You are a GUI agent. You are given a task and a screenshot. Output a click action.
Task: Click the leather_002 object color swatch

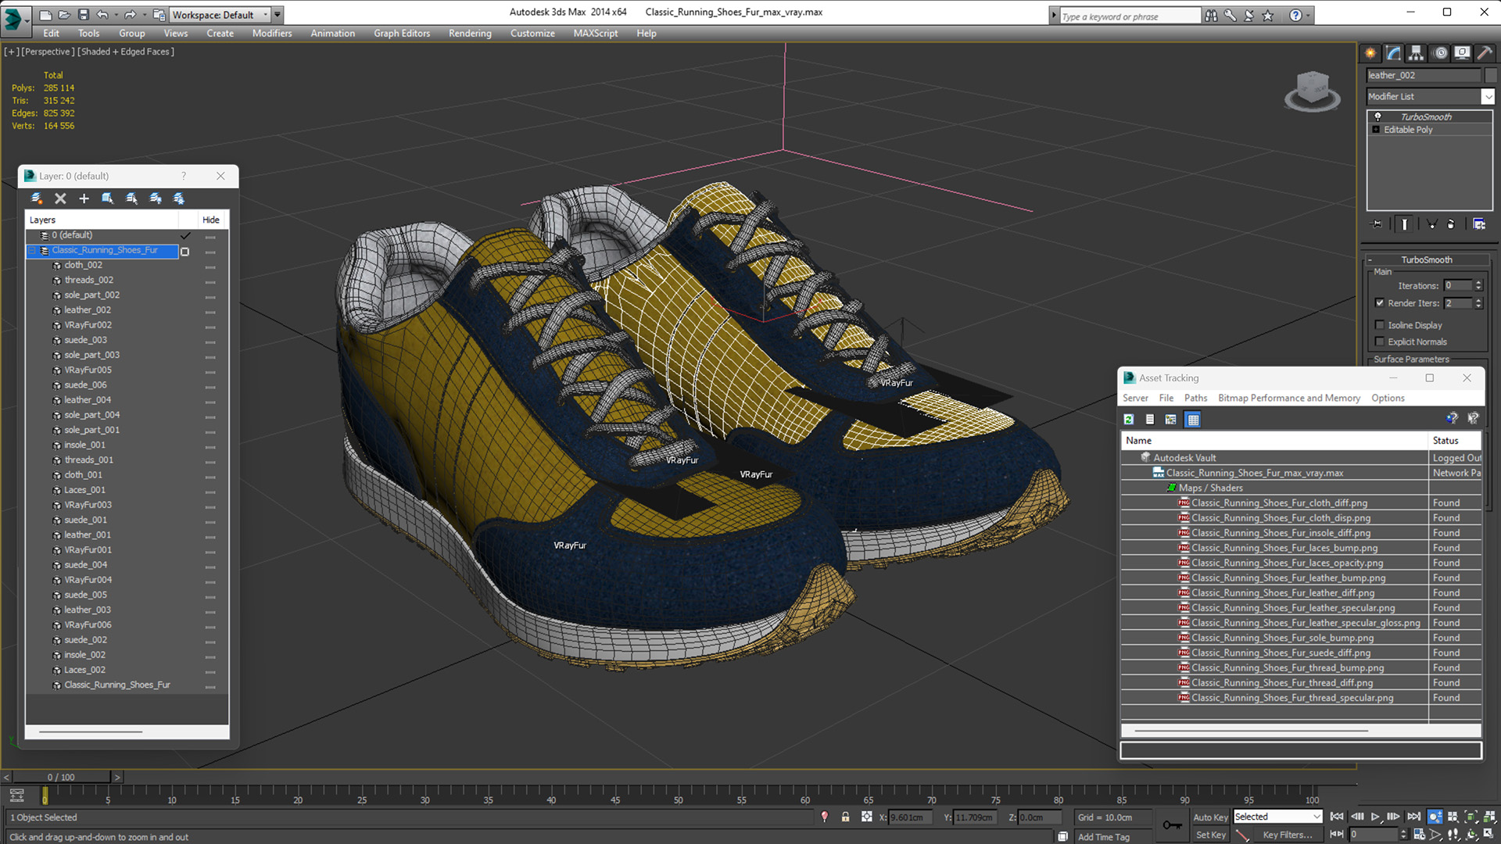point(1490,75)
